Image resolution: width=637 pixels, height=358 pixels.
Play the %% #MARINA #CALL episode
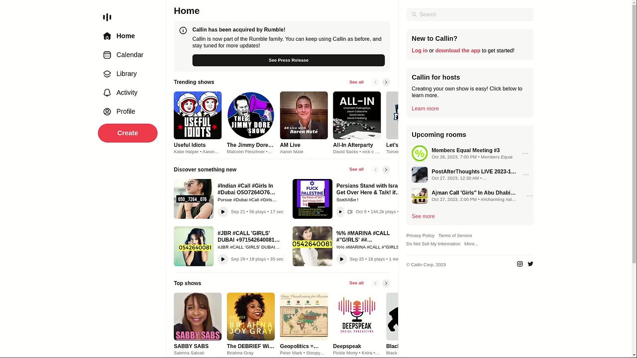(341, 259)
